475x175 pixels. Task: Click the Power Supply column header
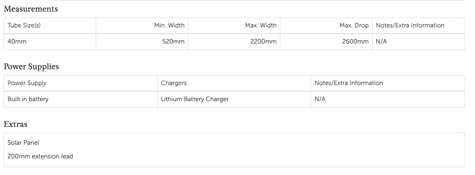[27, 83]
